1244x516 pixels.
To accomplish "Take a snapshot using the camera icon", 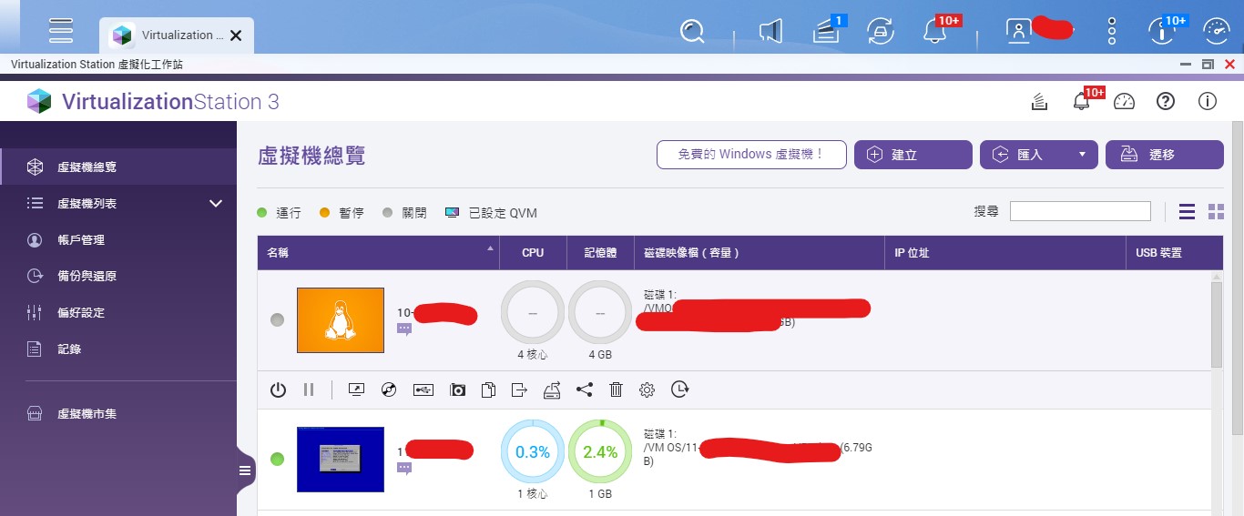I will click(457, 390).
